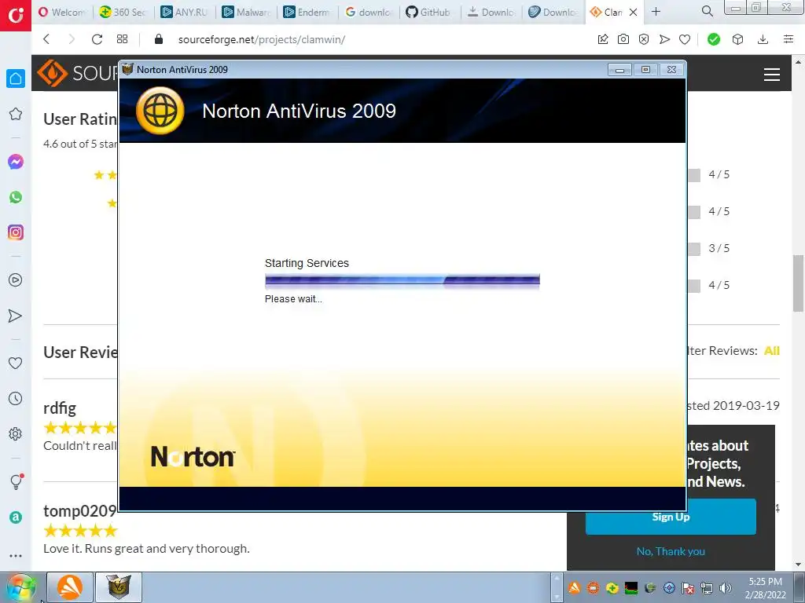Open Instagram in the Opera sidebar
The height and width of the screenshot is (603, 805).
click(16, 232)
